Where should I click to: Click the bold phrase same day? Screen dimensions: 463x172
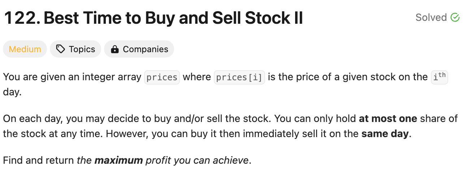pyautogui.click(x=385, y=134)
